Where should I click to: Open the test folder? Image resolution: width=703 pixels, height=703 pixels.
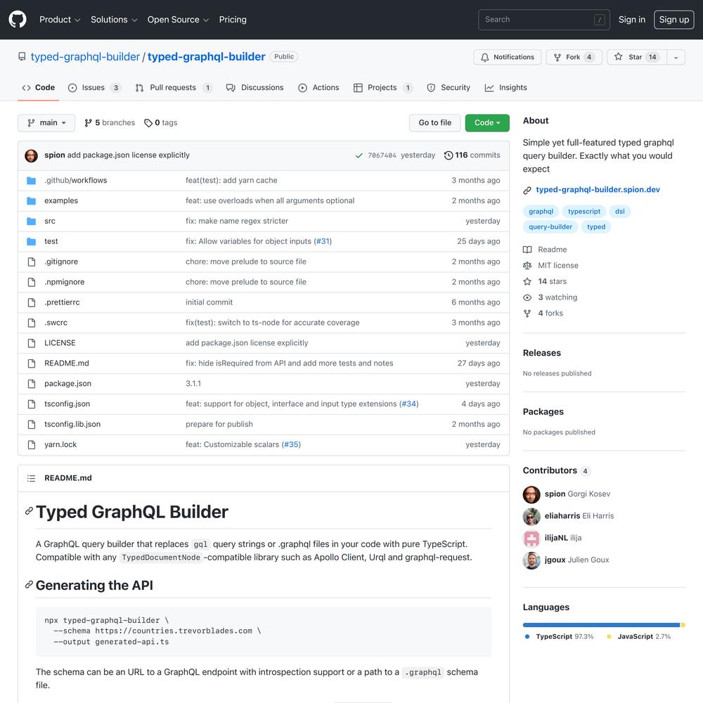coord(51,241)
